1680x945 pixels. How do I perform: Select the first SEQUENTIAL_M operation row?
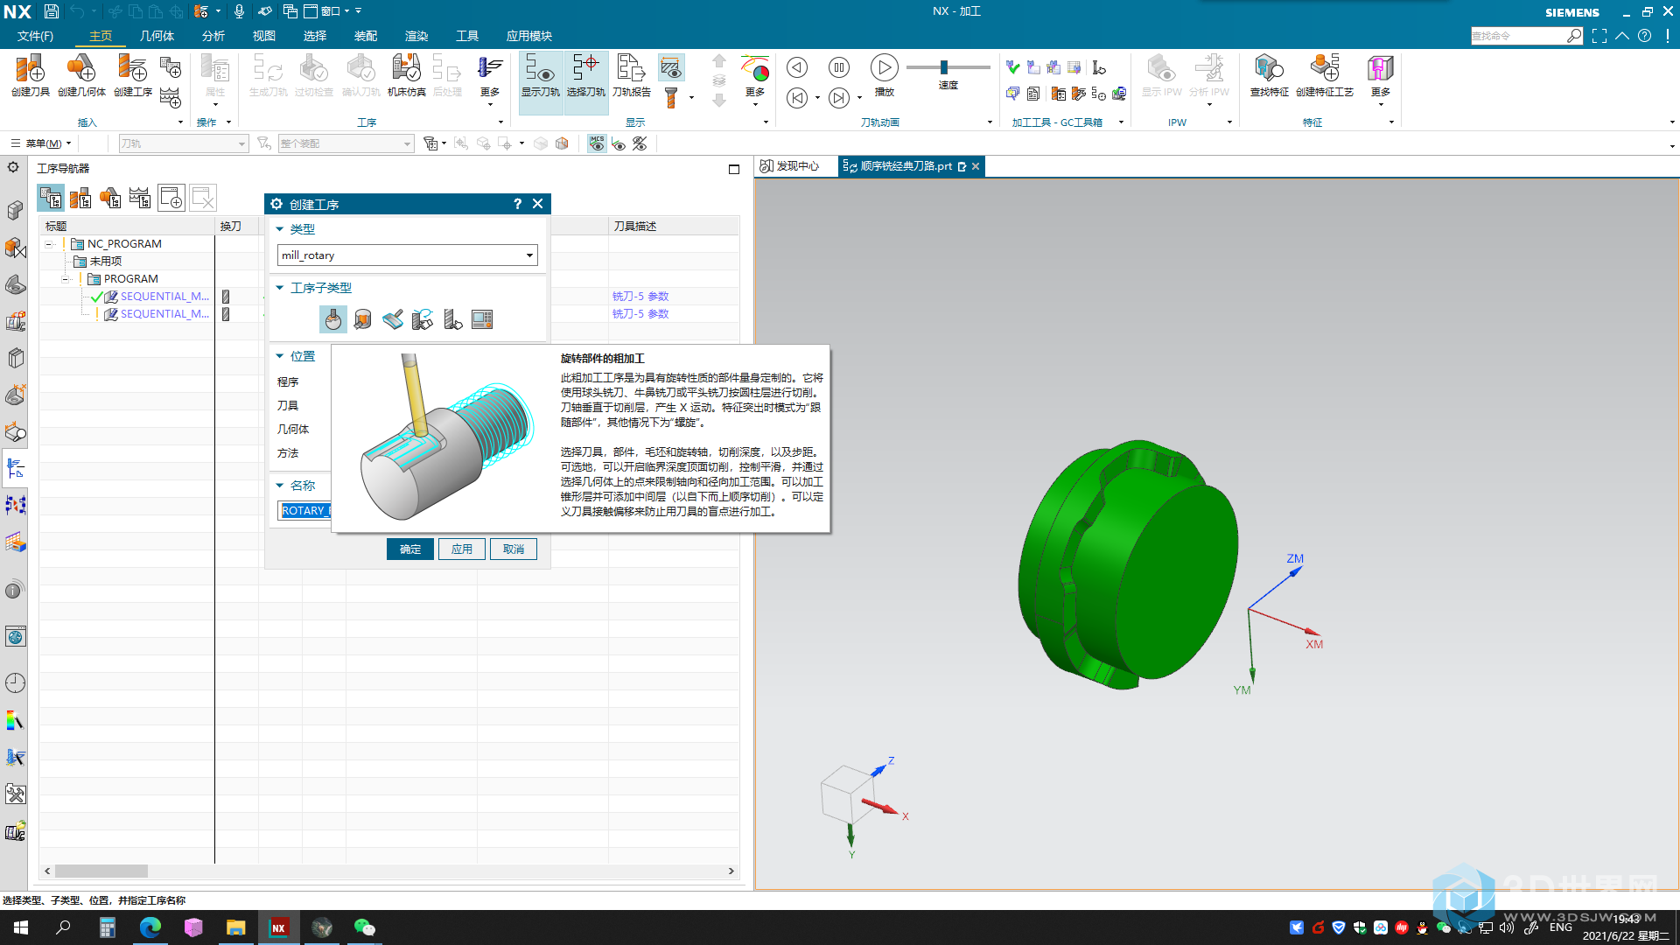(x=164, y=297)
